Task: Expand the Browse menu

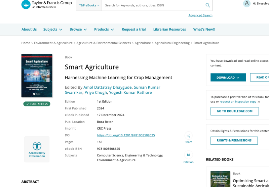Action: 78,30
